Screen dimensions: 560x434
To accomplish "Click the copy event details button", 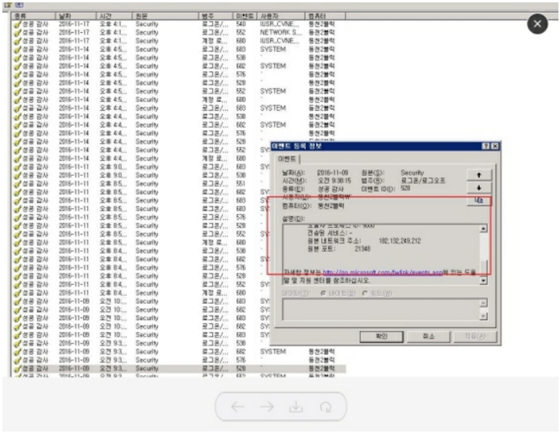I will 479,201.
